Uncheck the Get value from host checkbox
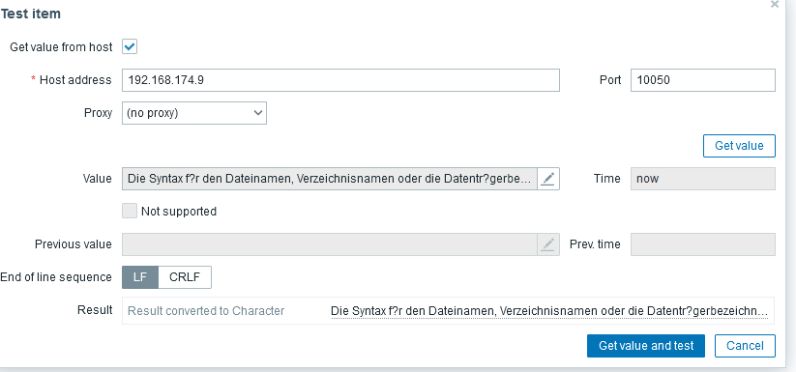 pos(130,47)
